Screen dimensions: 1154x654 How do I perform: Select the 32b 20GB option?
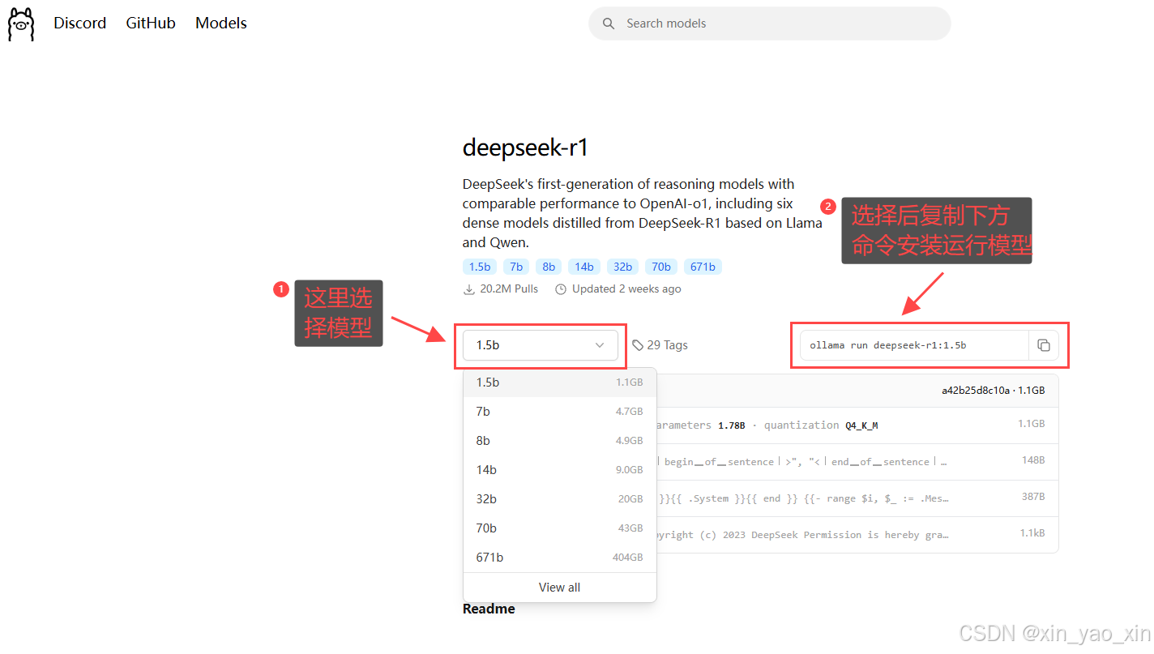pyautogui.click(x=559, y=499)
